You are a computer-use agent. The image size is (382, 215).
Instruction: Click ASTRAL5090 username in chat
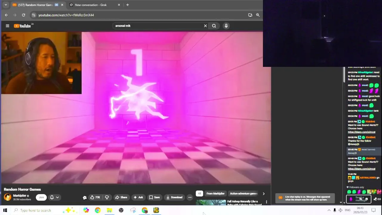(367, 178)
